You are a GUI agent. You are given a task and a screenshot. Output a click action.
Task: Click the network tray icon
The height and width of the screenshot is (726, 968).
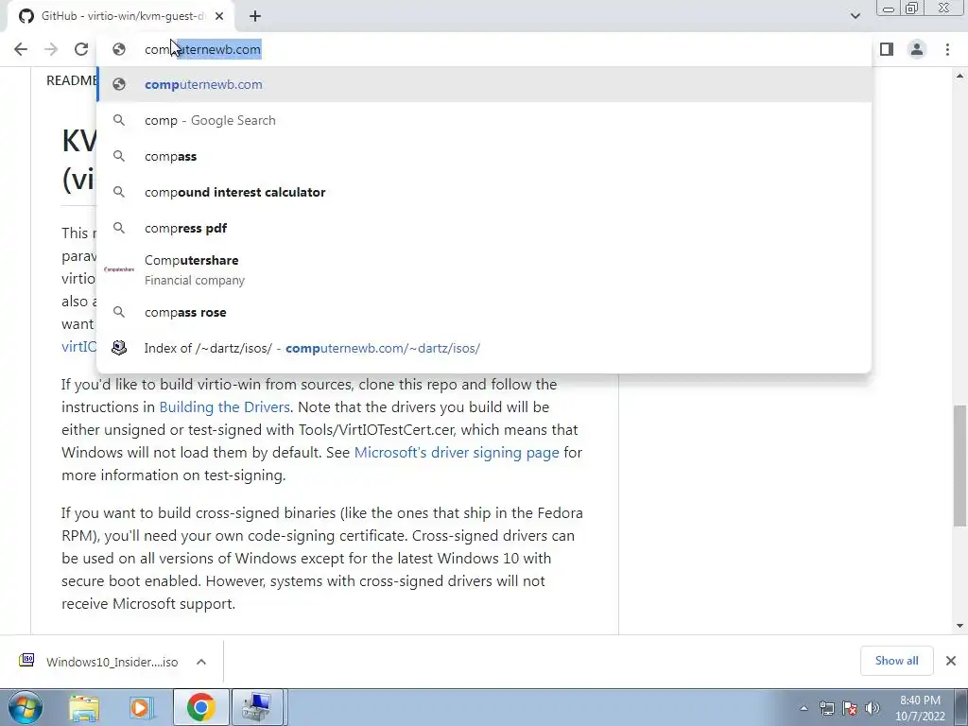click(x=826, y=708)
